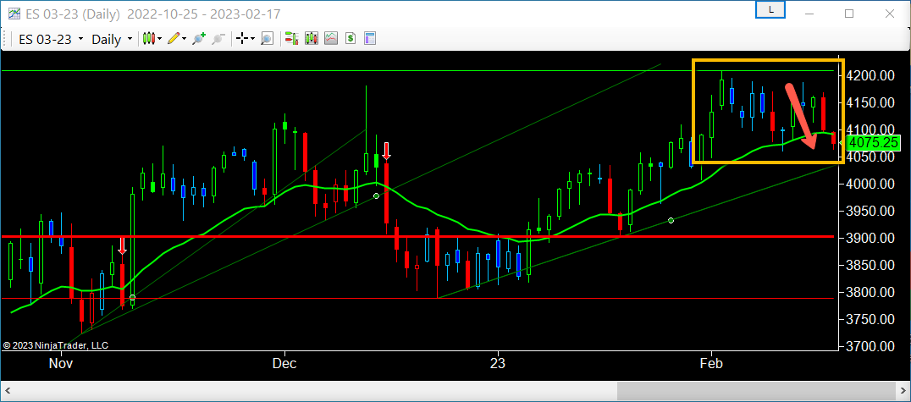
Task: Maximize the chart window
Action: [849, 13]
